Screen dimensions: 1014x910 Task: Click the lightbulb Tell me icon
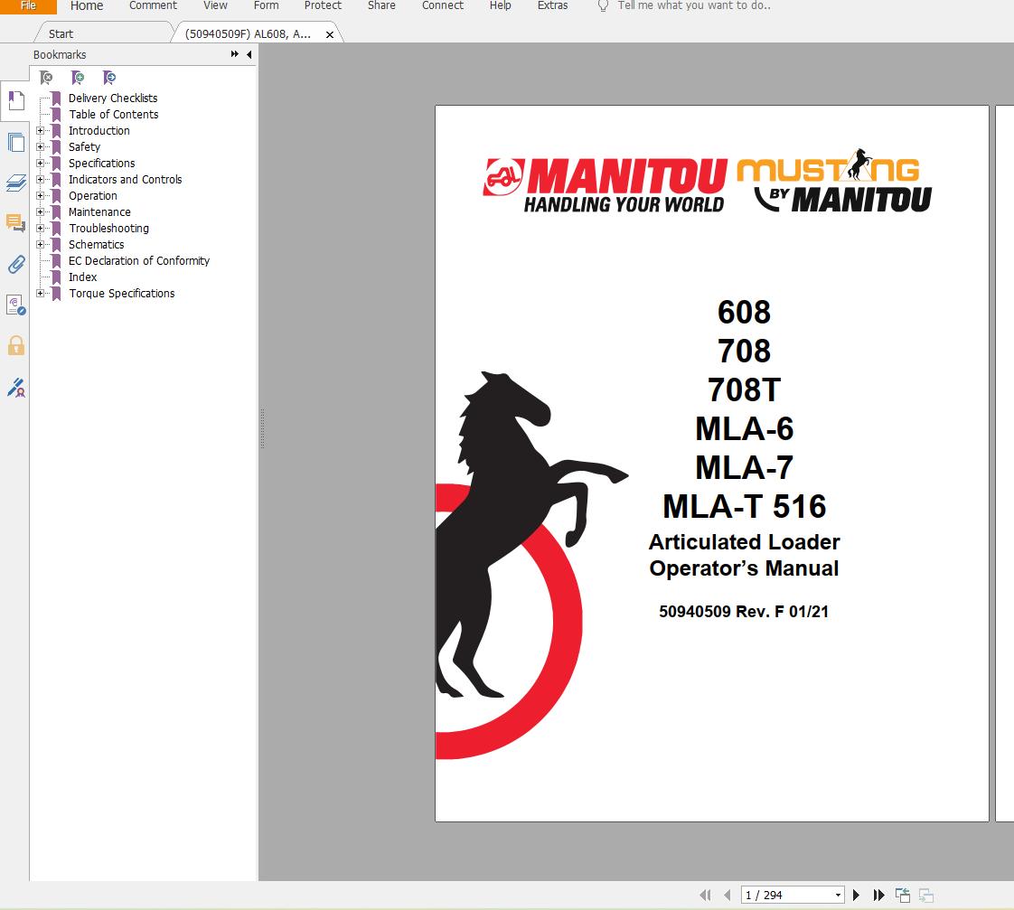603,5
